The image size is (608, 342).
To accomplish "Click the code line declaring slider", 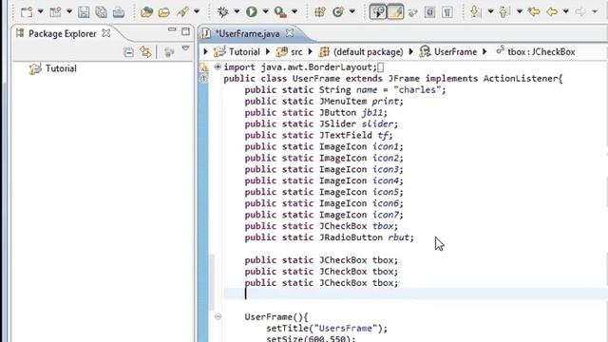I will click(321, 124).
